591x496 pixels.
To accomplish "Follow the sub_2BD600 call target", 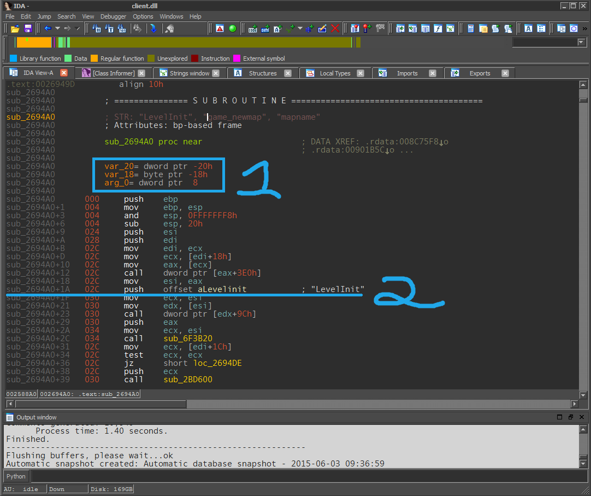I will (x=188, y=380).
